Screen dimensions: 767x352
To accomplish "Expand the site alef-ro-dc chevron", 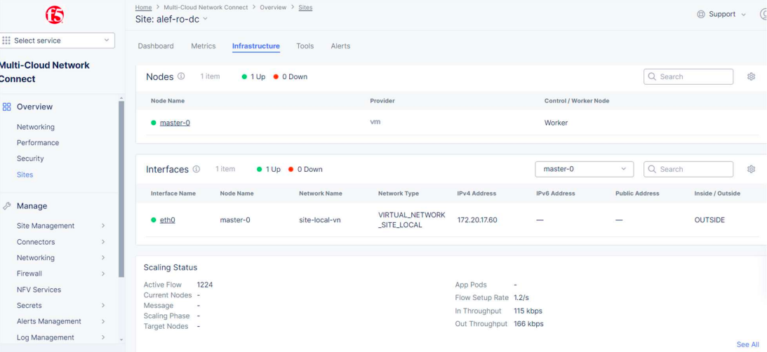I will point(205,18).
